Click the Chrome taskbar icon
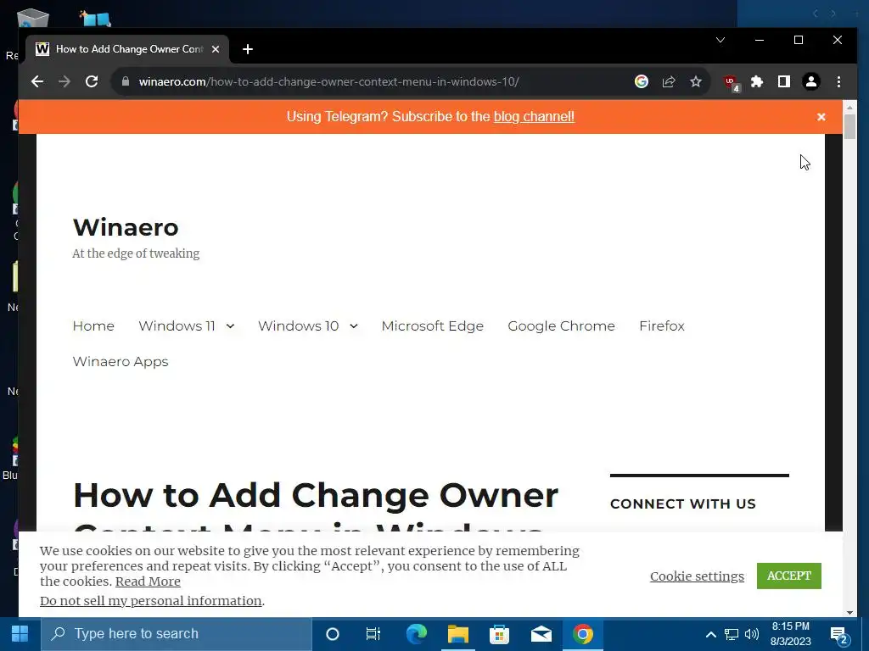The image size is (869, 651). [582, 634]
